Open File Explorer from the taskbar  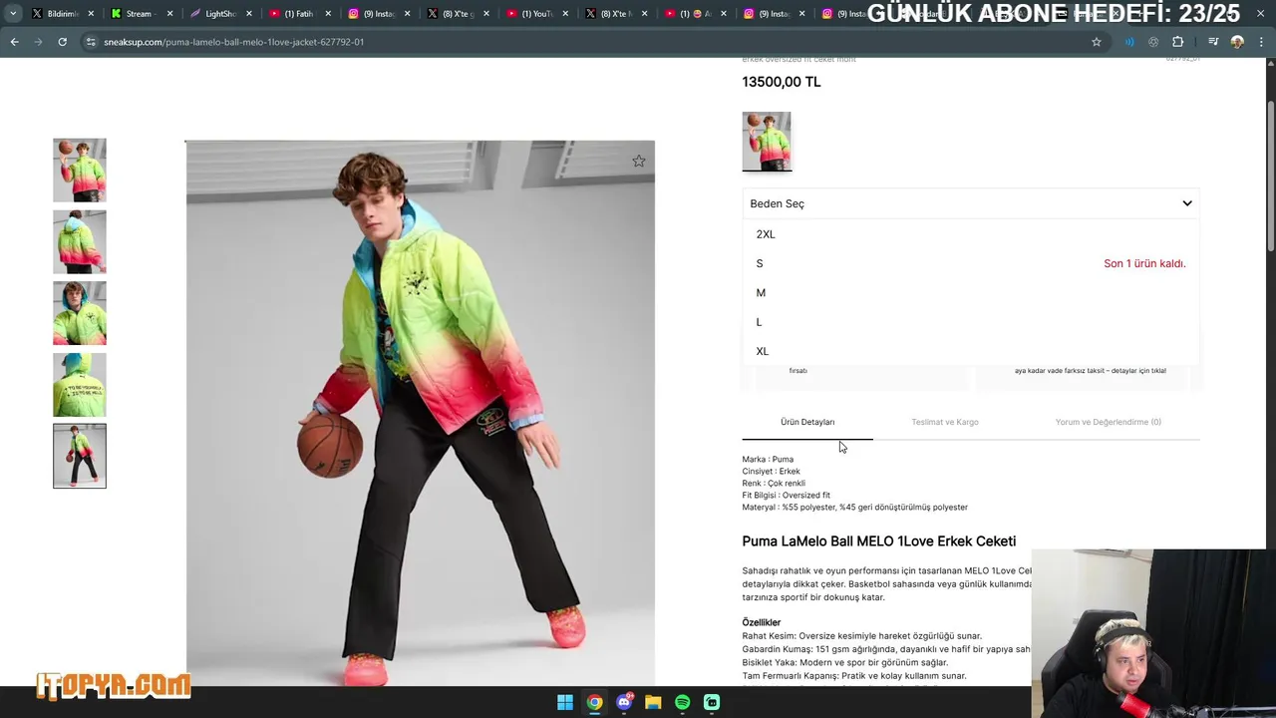[x=653, y=702]
